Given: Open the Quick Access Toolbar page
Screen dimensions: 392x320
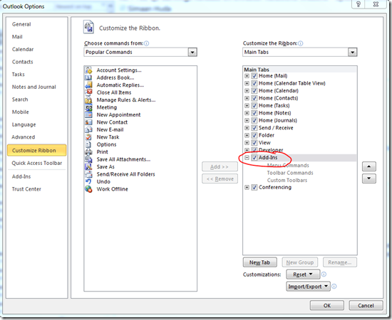Looking at the screenshot, I should (37, 163).
